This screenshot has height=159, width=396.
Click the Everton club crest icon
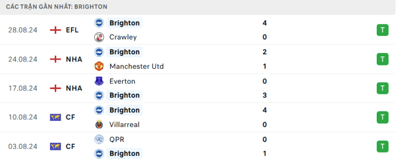[x=99, y=81]
